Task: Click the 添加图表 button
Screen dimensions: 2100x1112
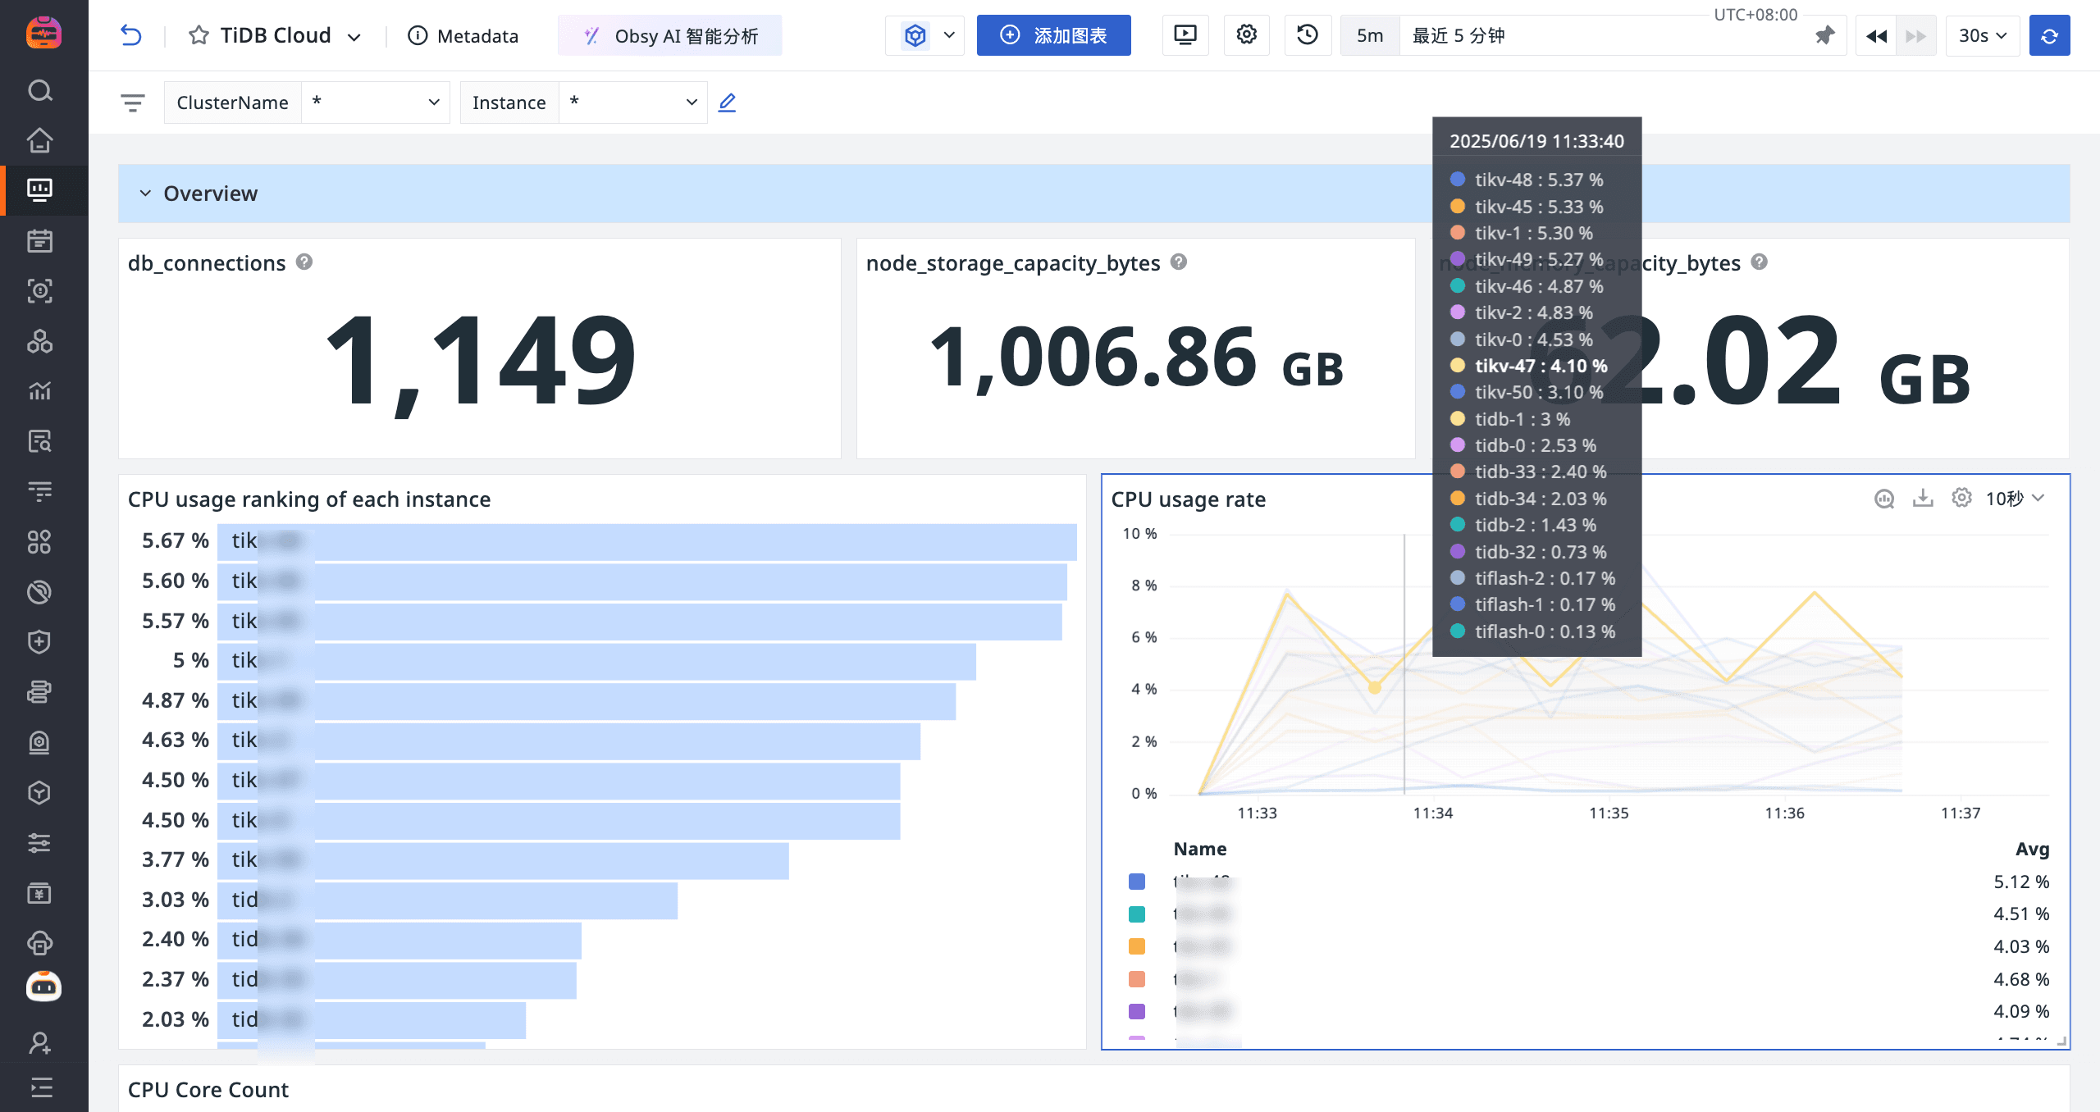Action: point(1053,35)
